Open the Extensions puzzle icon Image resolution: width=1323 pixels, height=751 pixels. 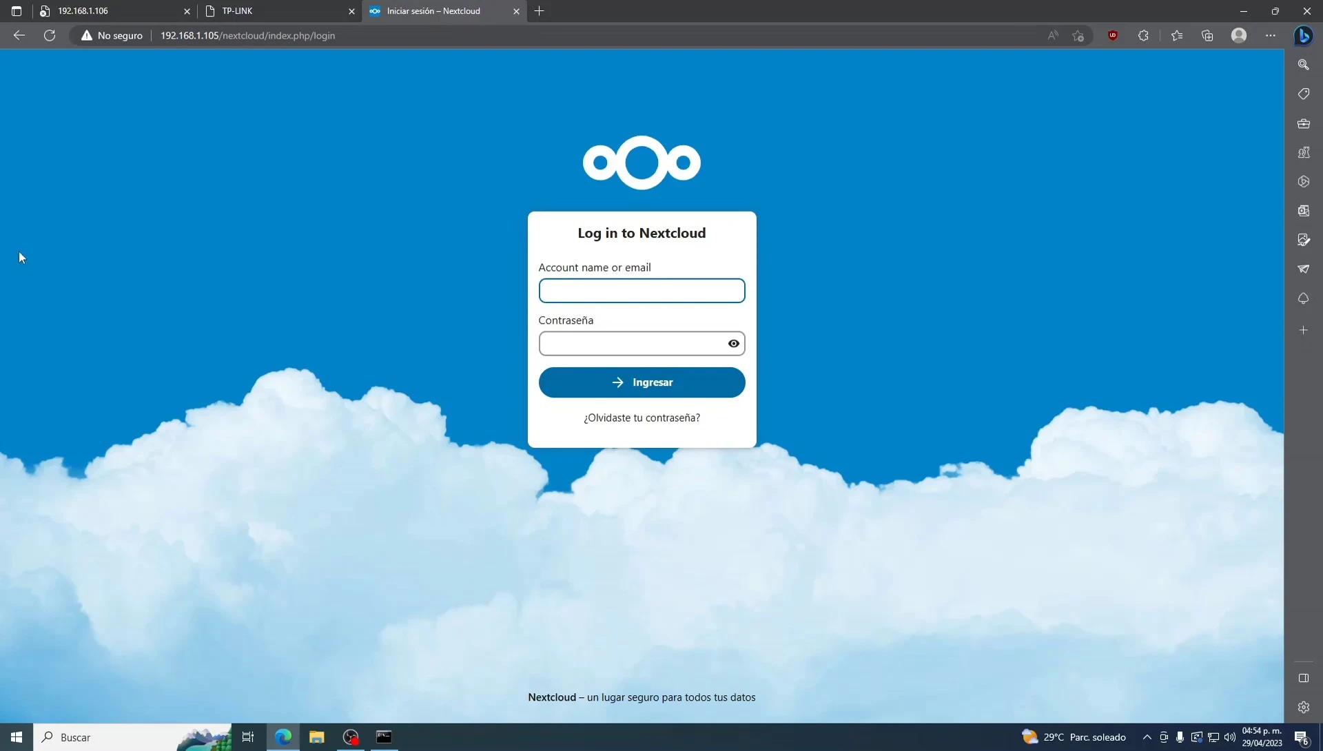1143,35
